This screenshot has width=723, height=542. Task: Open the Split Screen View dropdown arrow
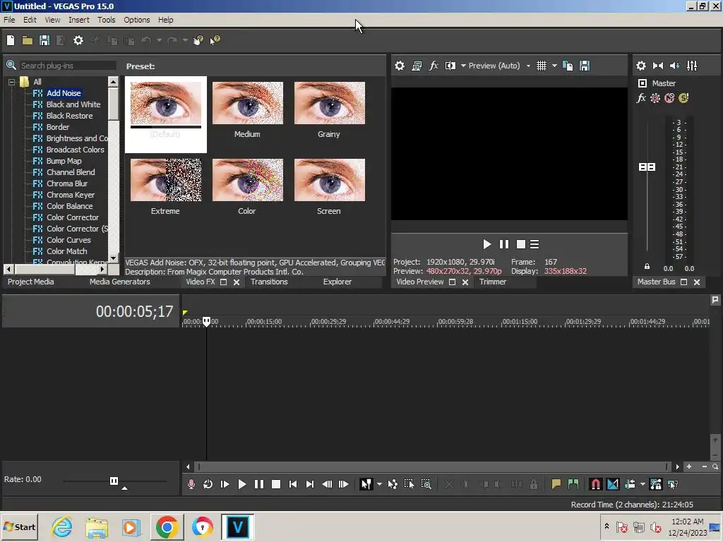[463, 66]
